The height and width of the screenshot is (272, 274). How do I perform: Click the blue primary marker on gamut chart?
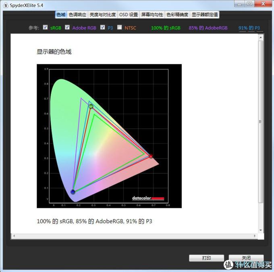tap(73, 192)
